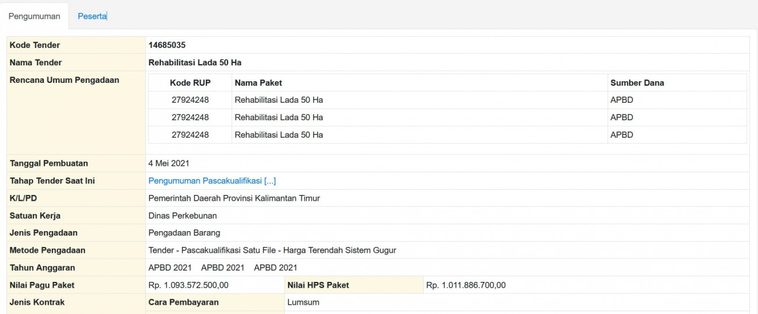This screenshot has width=758, height=314.
Task: Click the Tahap Tender Saat Ini label
Action: coord(52,181)
